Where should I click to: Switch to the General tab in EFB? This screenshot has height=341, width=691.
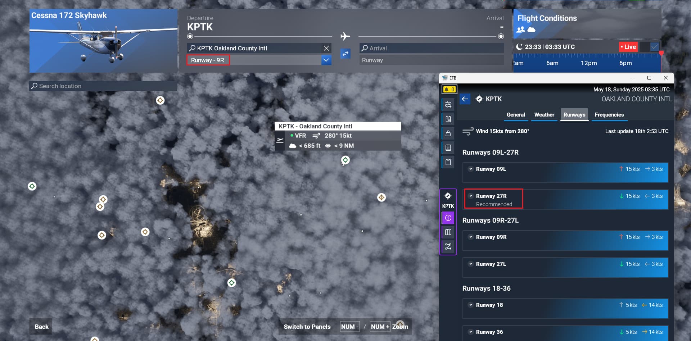(516, 115)
